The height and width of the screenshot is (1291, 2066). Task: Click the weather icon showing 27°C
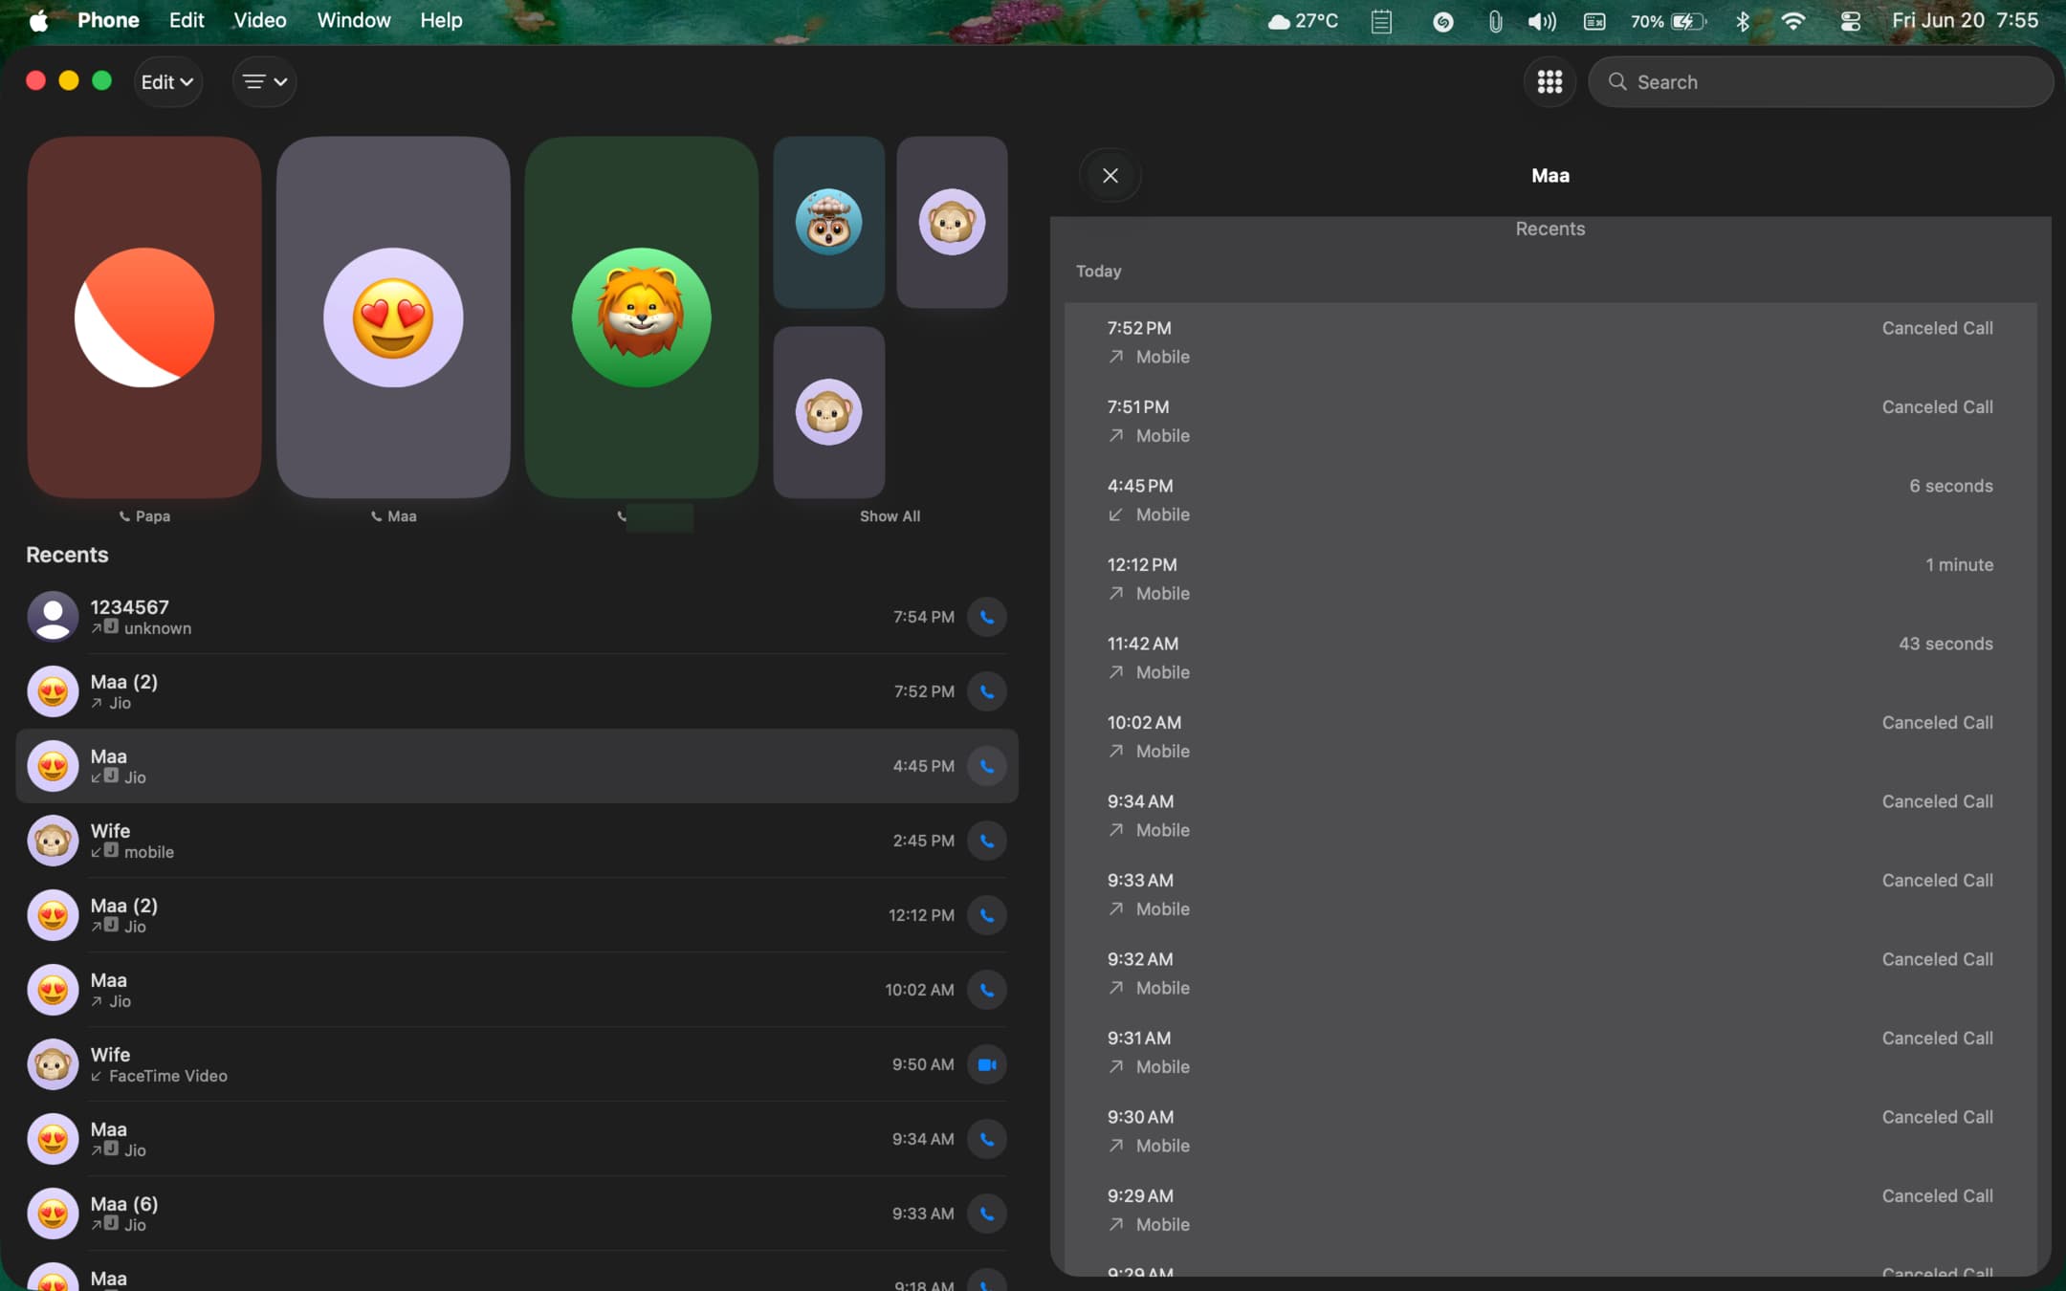click(x=1303, y=20)
